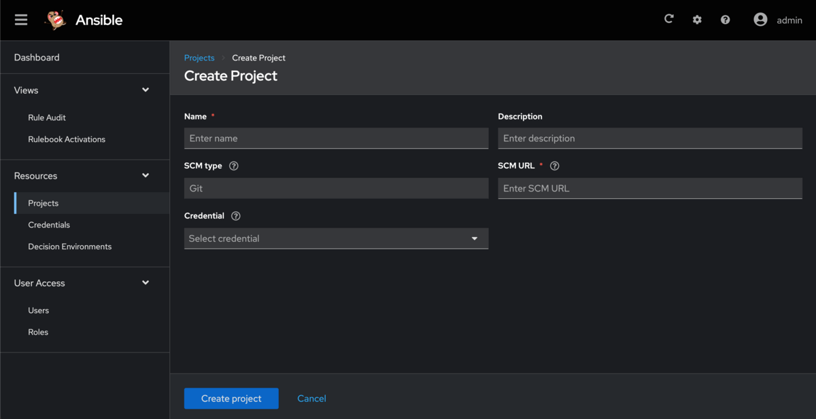Screen dimensions: 816x419
Task: Click the admin user avatar icon
Action: point(760,20)
